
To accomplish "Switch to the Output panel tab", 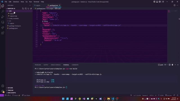I will coord(46,65).
